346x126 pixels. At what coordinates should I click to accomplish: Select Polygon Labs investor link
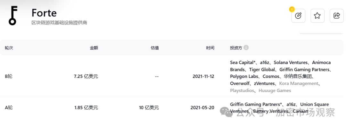244,77
